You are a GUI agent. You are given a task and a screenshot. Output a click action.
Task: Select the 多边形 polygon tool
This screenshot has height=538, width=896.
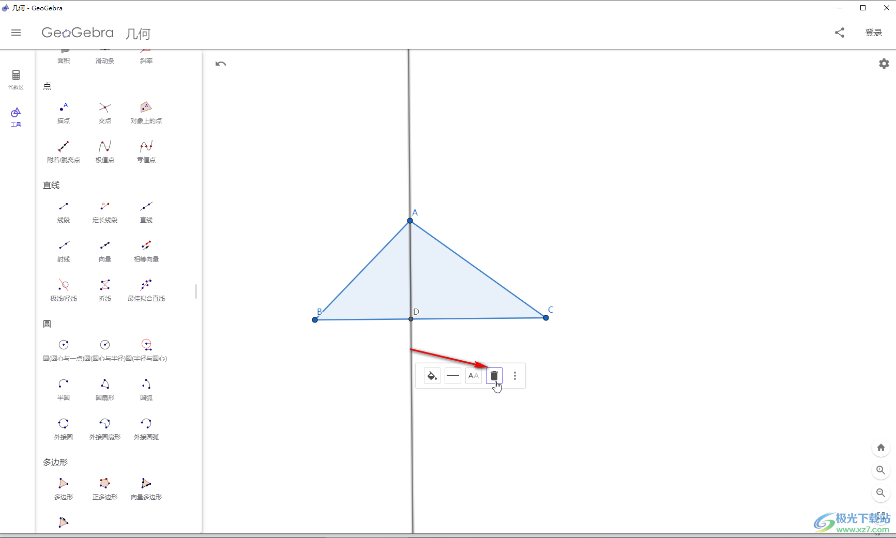click(x=64, y=488)
